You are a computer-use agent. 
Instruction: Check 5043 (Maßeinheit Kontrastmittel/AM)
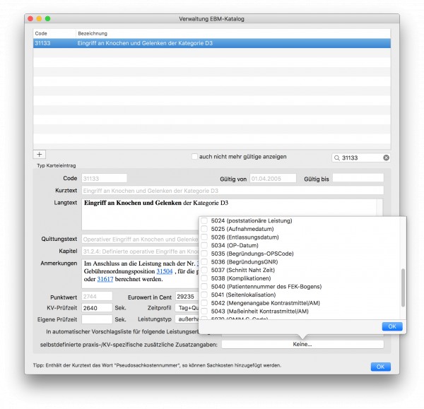[x=204, y=311]
